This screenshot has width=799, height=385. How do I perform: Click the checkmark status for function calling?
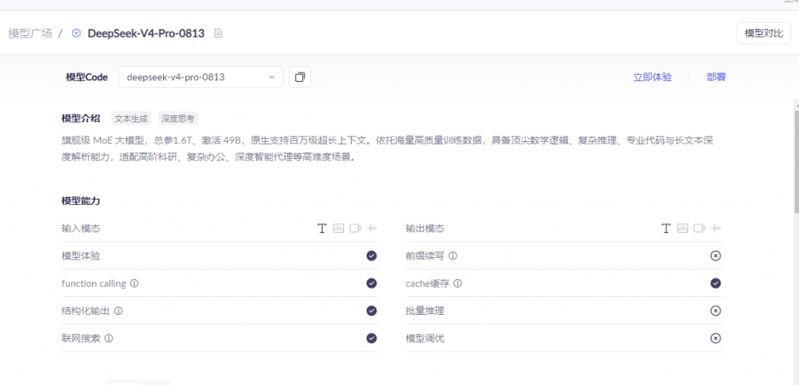click(x=371, y=283)
